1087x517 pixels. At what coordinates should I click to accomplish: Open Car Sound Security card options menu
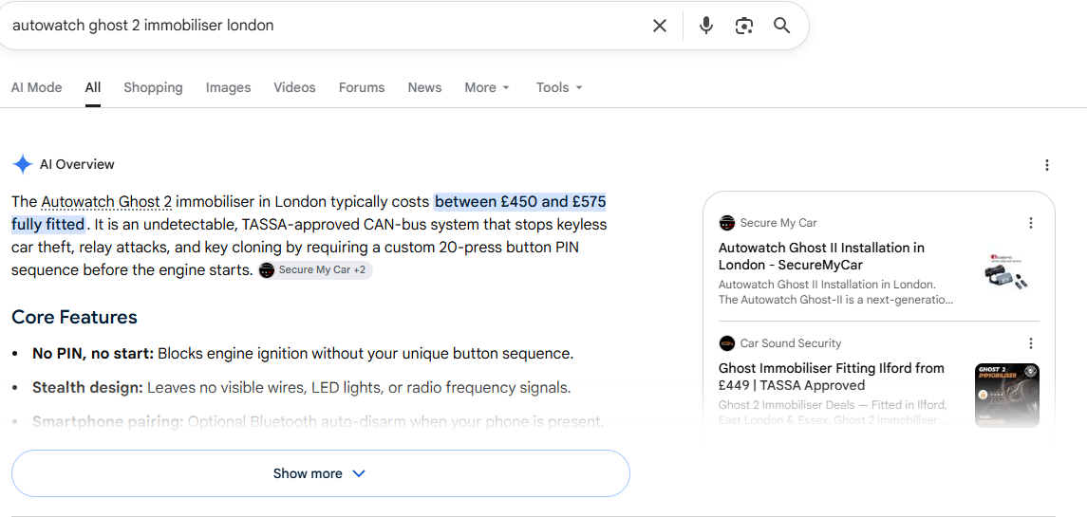(1031, 343)
